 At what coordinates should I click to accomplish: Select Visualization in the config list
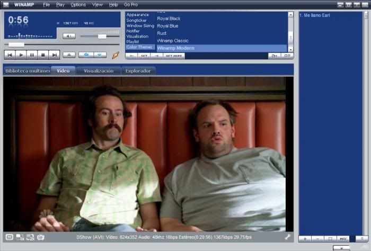point(137,36)
